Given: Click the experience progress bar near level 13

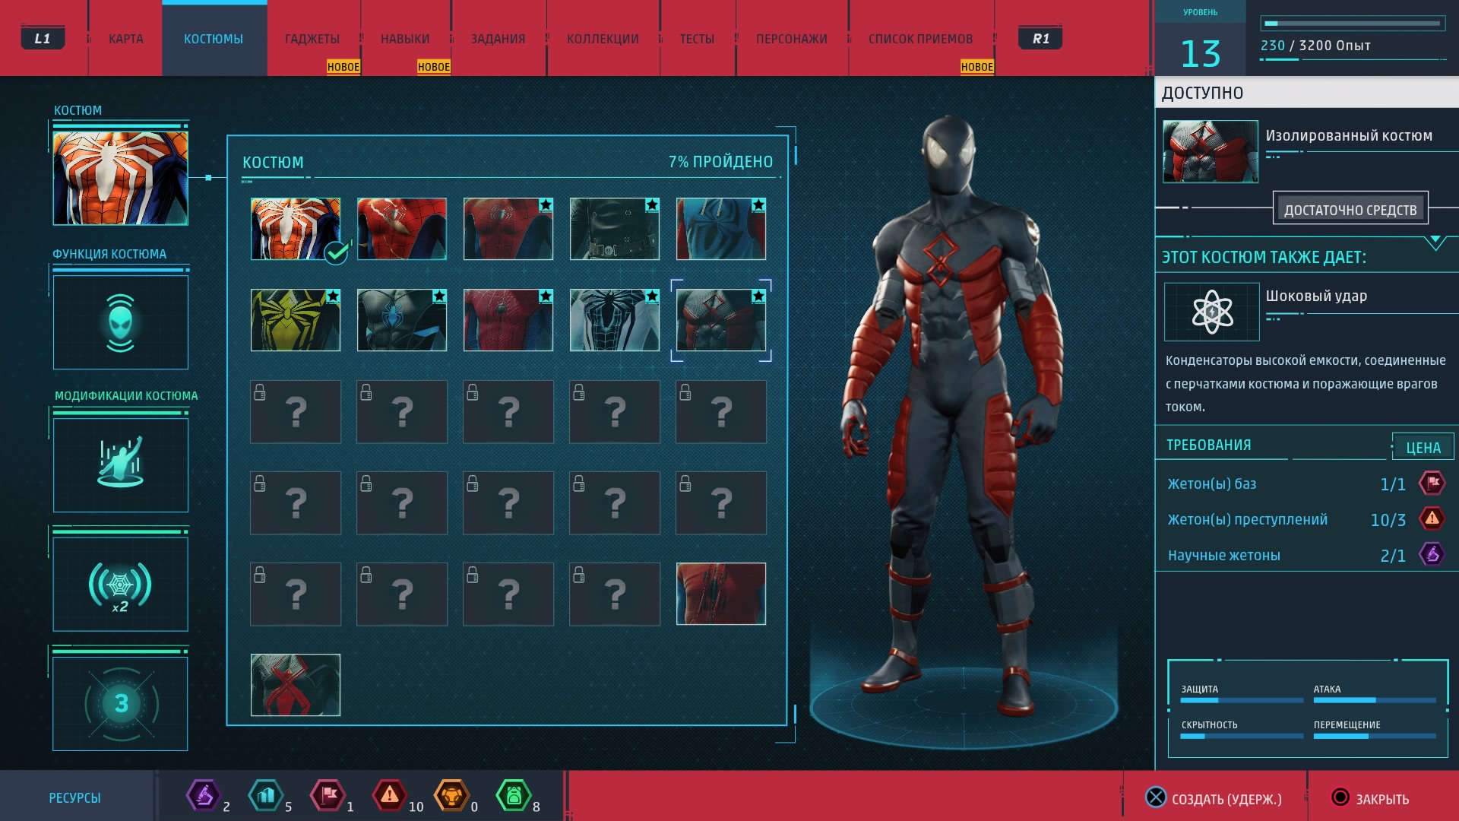Looking at the screenshot, I should pyautogui.click(x=1353, y=24).
